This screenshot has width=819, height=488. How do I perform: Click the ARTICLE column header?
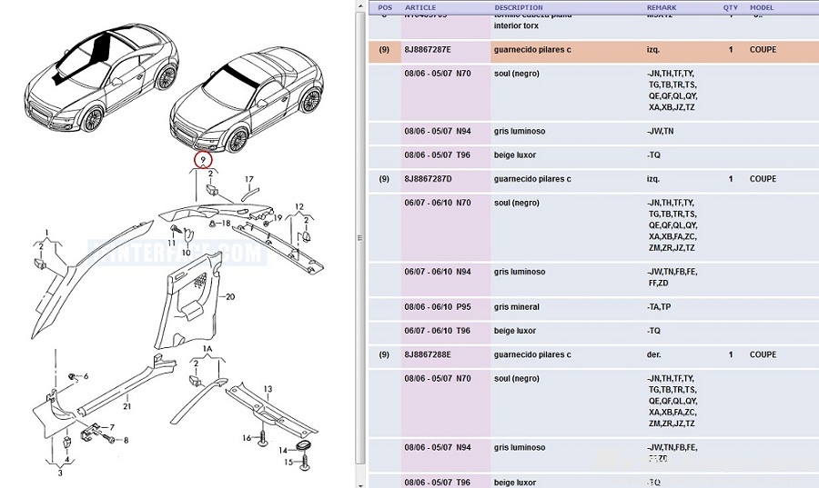420,7
